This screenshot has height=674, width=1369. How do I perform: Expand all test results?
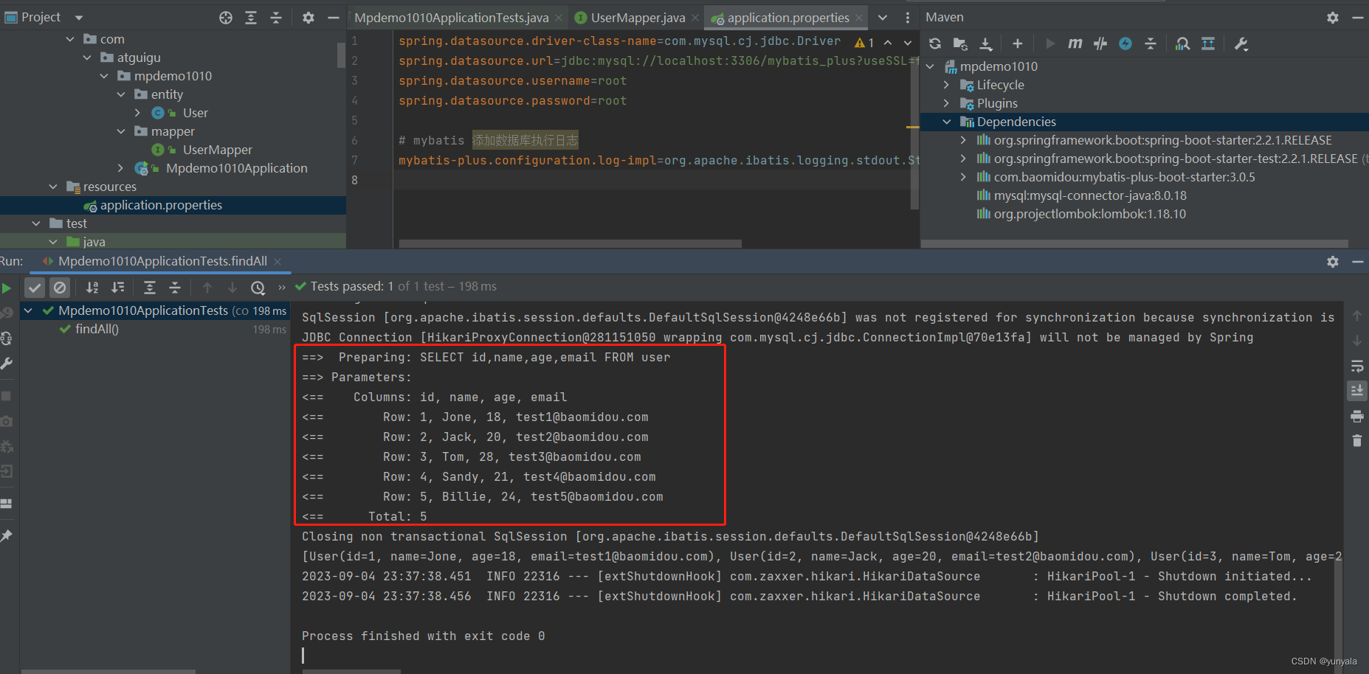[150, 288]
